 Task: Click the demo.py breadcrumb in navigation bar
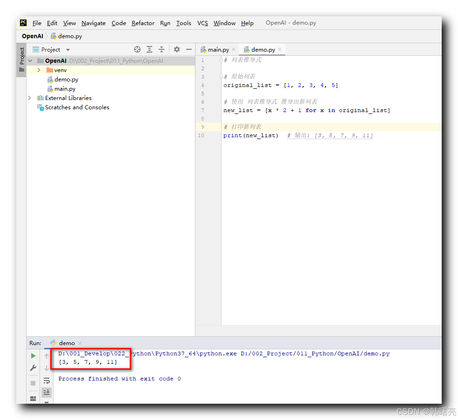point(67,36)
